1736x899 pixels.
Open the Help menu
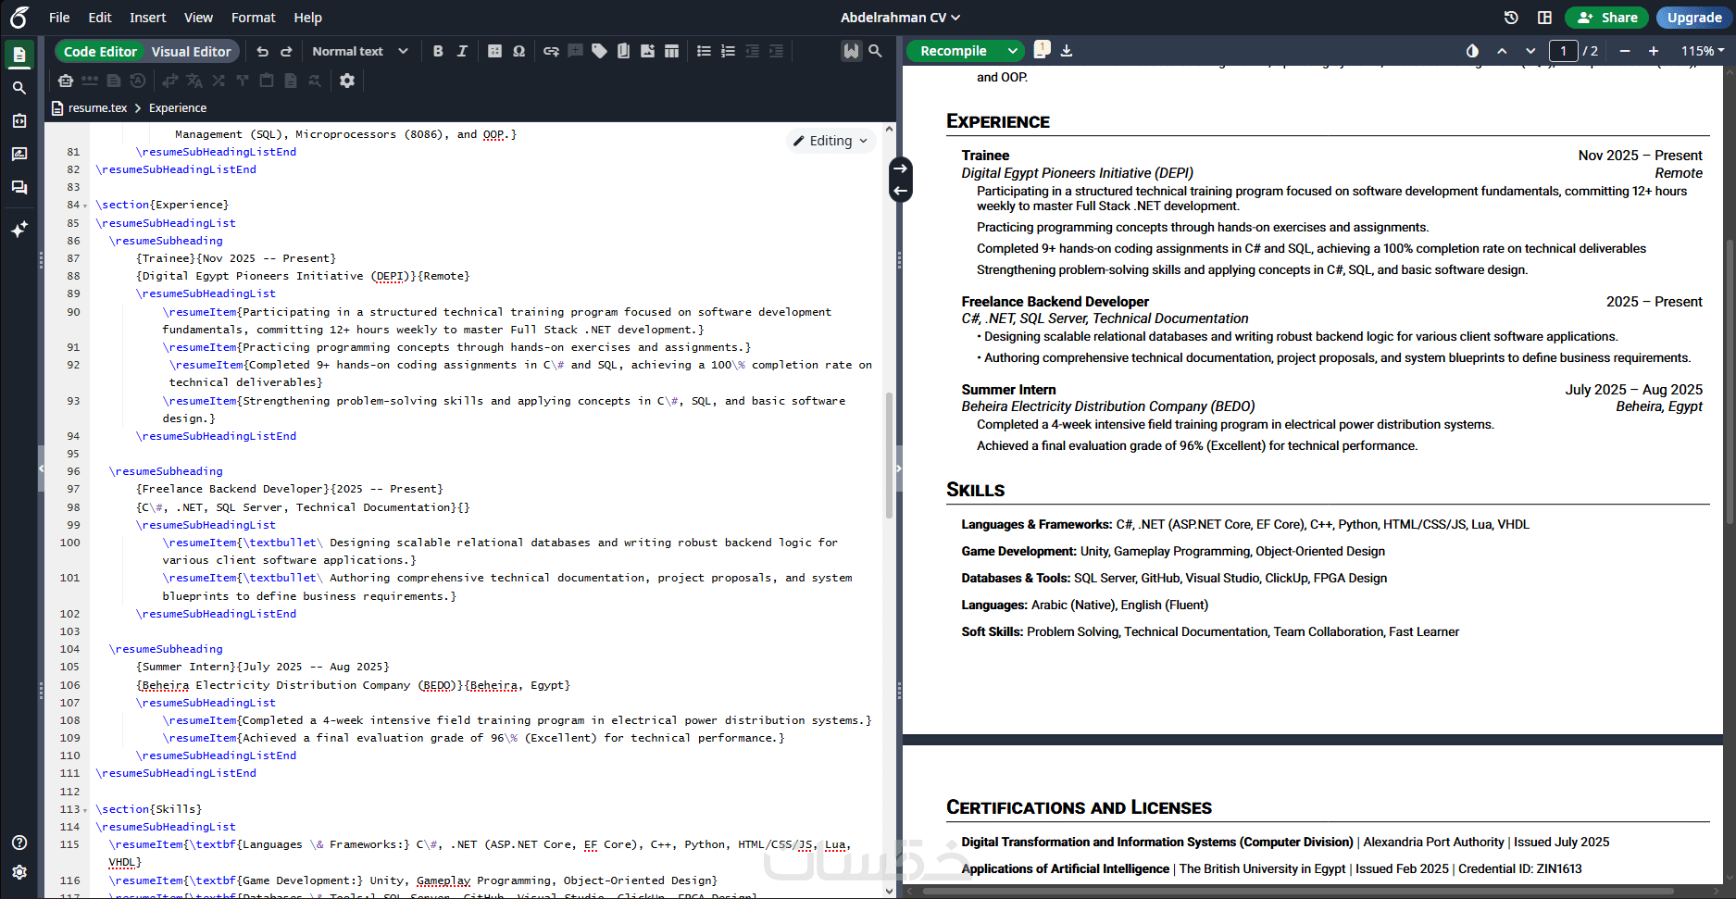coord(308,18)
